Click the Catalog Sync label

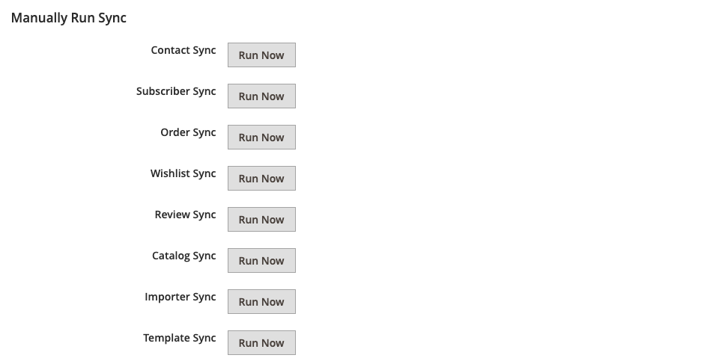[x=184, y=256]
